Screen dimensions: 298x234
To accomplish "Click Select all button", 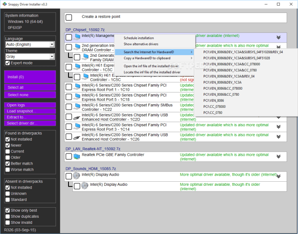I will (30, 88).
